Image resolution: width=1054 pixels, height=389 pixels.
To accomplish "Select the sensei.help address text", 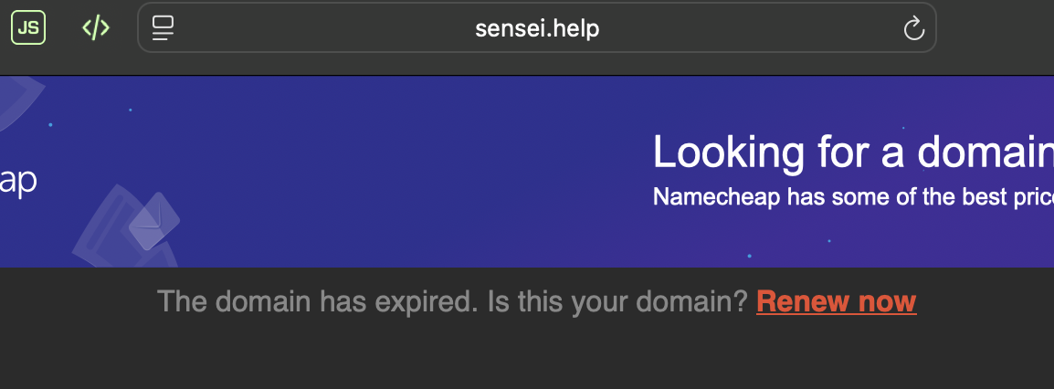I will coord(537,28).
